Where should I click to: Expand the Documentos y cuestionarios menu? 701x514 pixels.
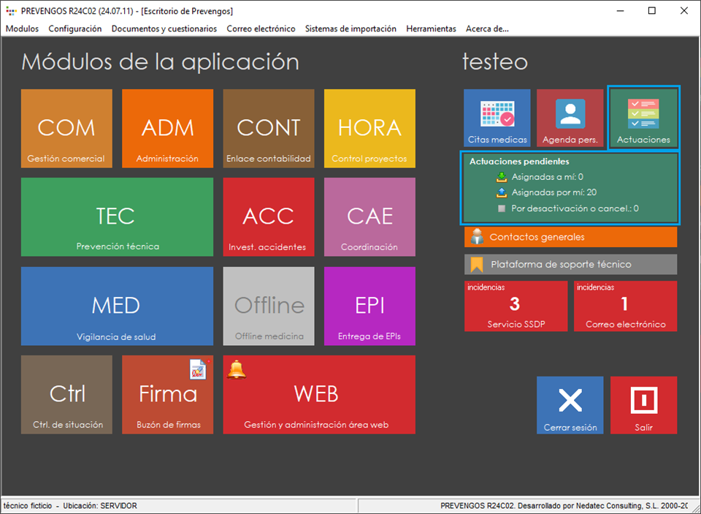164,29
